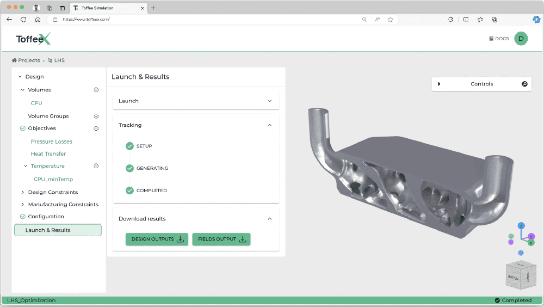Click the info icon beside Volumes
The height and width of the screenshot is (307, 544).
(x=96, y=90)
